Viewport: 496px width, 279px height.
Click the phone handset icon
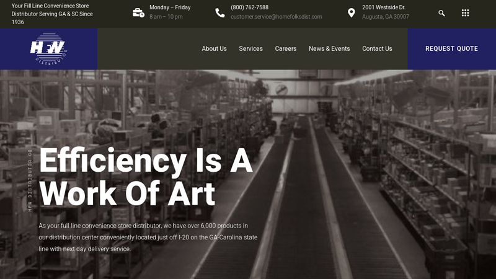pos(220,13)
